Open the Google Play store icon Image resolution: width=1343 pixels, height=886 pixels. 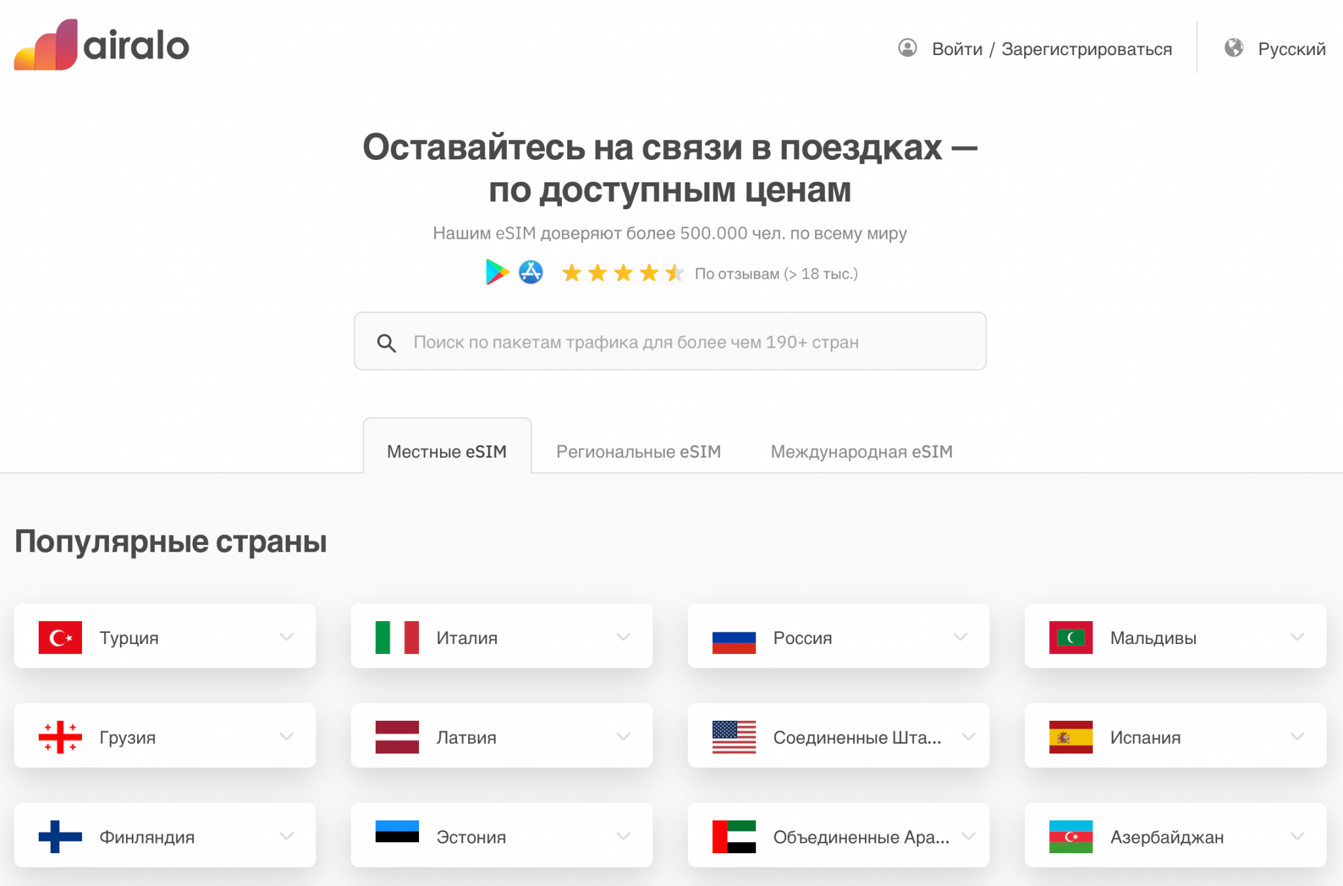pyautogui.click(x=497, y=272)
